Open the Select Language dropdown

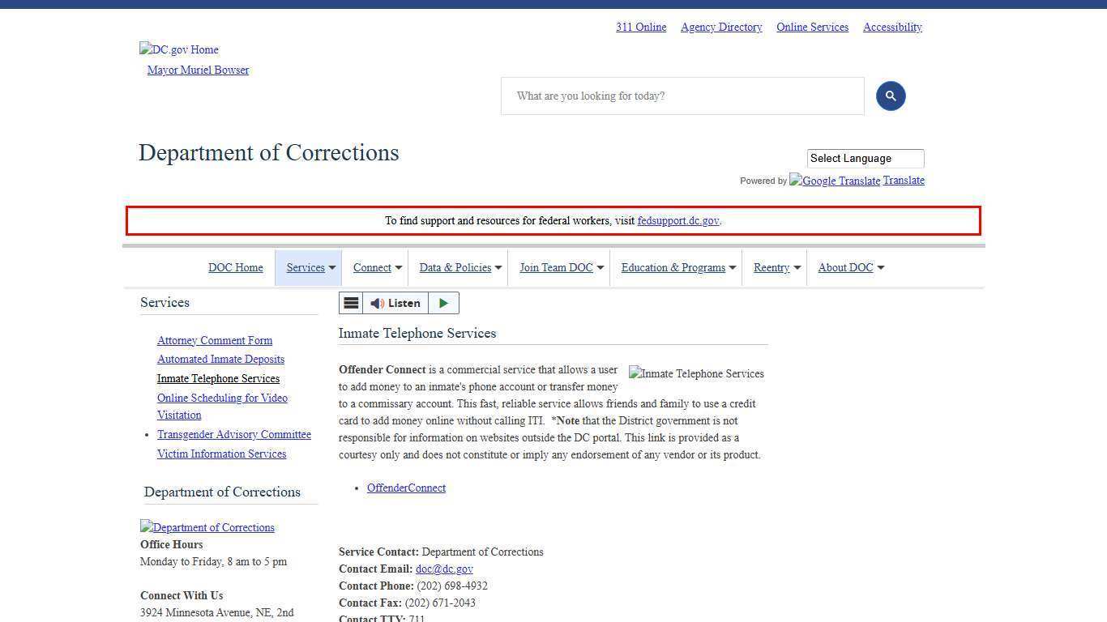point(865,158)
